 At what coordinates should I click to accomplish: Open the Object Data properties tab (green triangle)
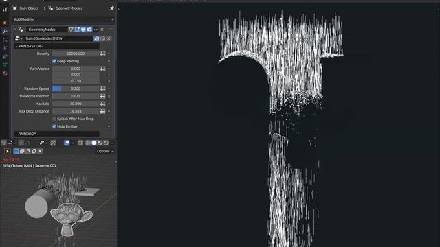click(5, 65)
